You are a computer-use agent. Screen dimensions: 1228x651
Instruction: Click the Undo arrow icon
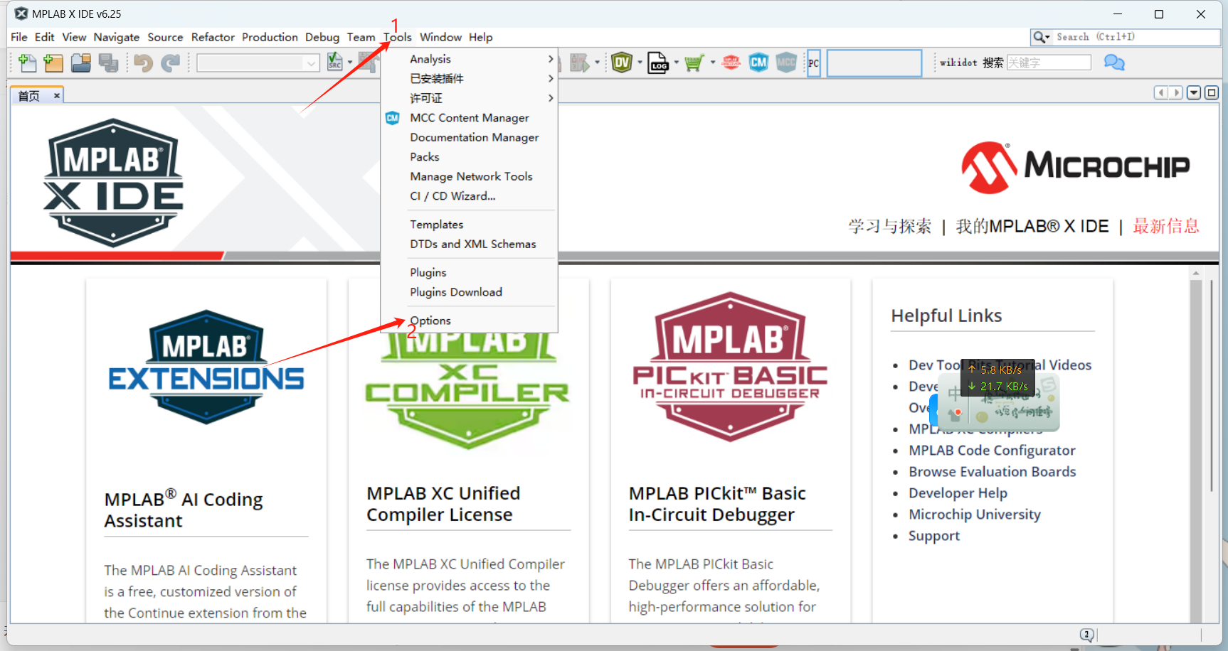pyautogui.click(x=144, y=63)
